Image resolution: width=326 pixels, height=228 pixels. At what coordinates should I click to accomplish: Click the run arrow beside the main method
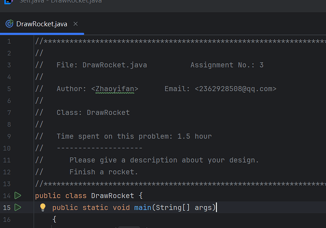(x=18, y=207)
